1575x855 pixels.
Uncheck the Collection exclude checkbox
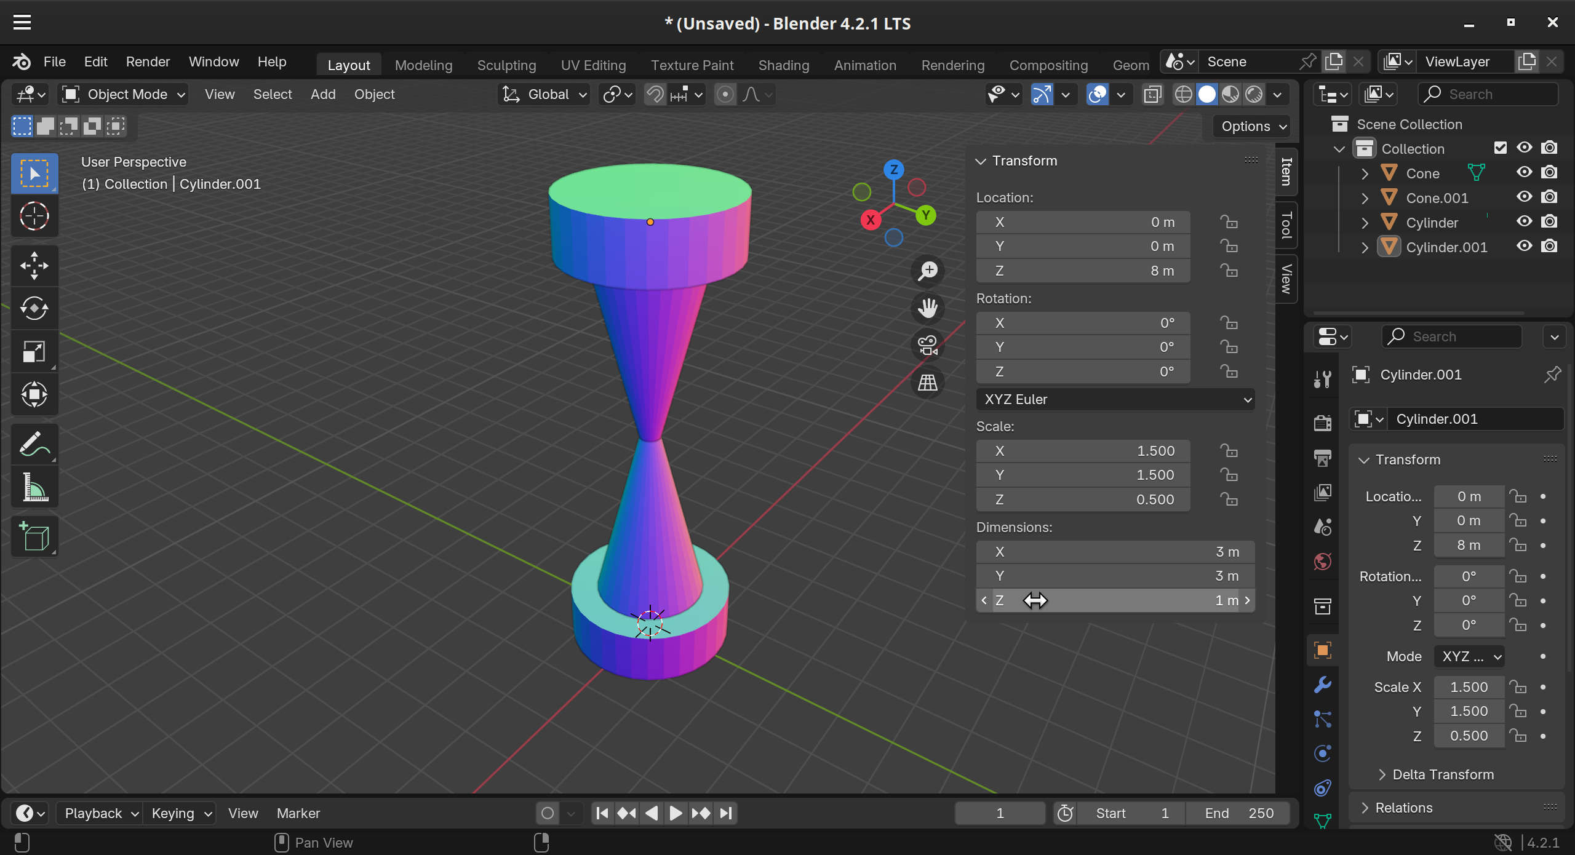[x=1500, y=148]
